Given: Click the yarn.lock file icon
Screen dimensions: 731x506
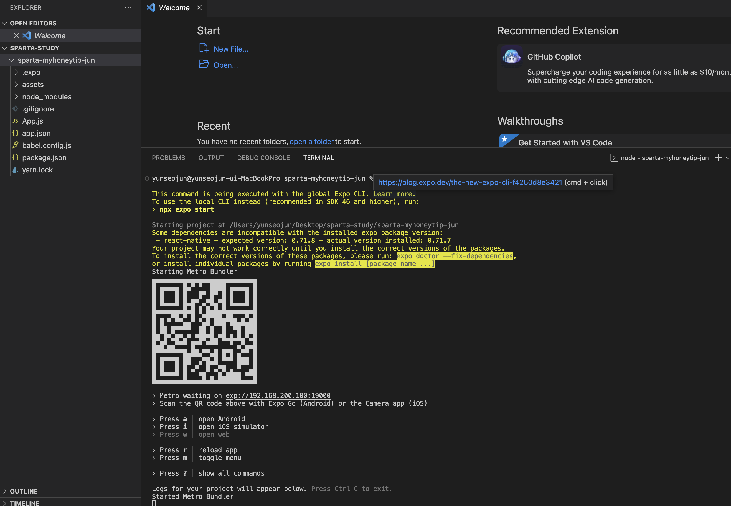Looking at the screenshot, I should tap(15, 170).
